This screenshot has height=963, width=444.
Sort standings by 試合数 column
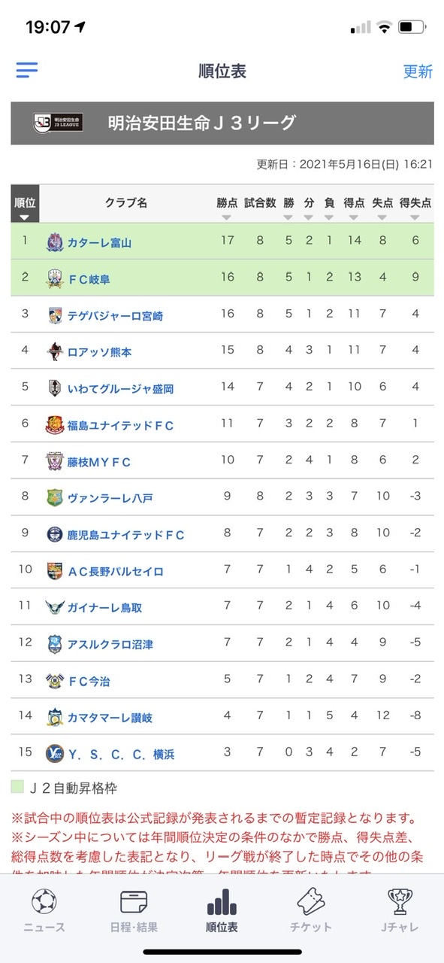261,208
